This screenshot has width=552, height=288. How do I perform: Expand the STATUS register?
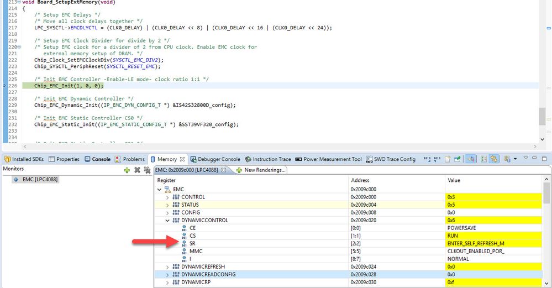(x=167, y=205)
